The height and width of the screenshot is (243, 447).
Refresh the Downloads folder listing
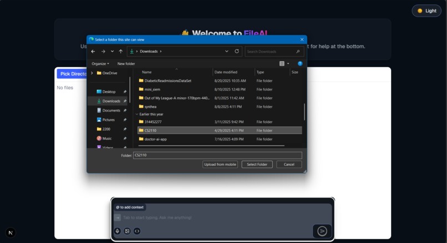coord(237,52)
